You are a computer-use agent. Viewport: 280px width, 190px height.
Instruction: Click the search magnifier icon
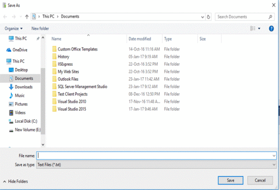[271, 17]
